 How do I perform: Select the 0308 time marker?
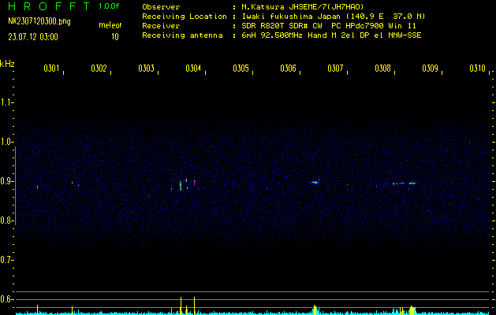382,69
